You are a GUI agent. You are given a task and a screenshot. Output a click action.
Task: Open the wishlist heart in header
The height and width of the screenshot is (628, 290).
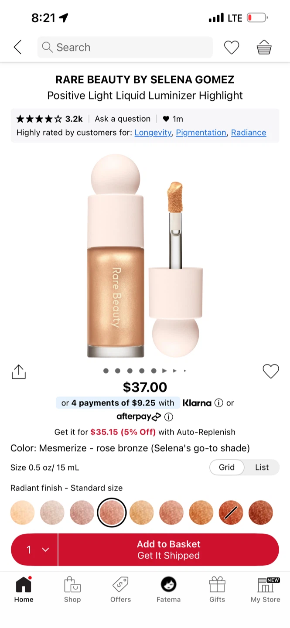point(232,47)
